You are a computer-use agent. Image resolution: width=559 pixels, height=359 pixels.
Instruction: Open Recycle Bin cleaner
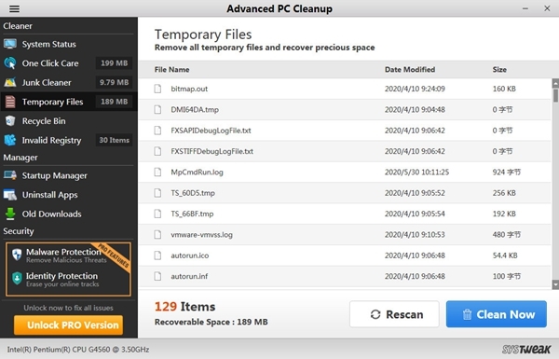point(44,121)
